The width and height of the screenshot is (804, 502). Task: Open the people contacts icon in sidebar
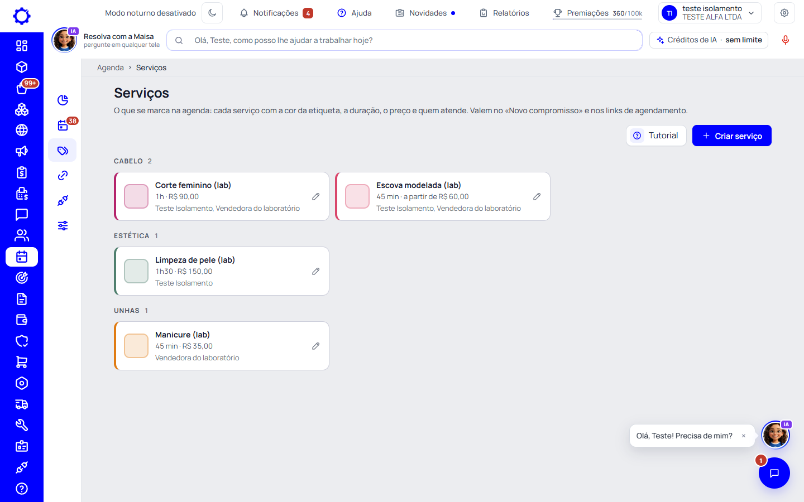click(x=22, y=235)
